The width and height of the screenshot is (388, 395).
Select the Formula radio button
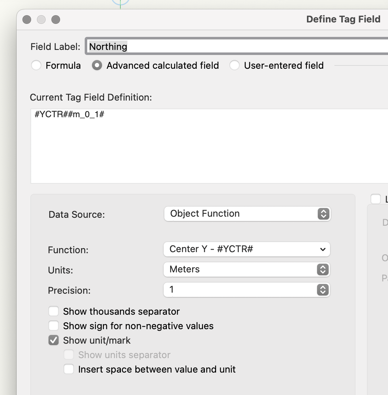(x=36, y=65)
